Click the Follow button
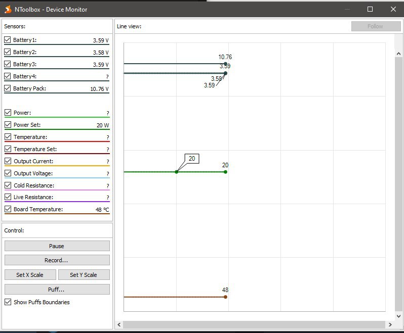Screen dimensions: 404x333 [376, 26]
